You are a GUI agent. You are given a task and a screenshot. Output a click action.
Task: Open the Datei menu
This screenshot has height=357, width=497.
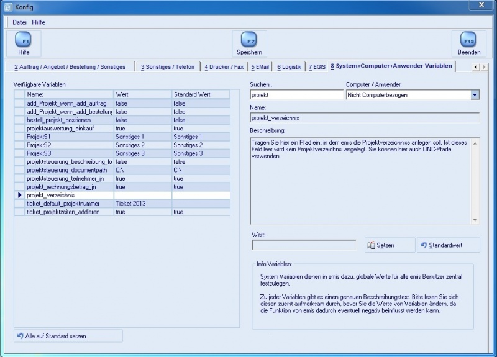point(19,22)
